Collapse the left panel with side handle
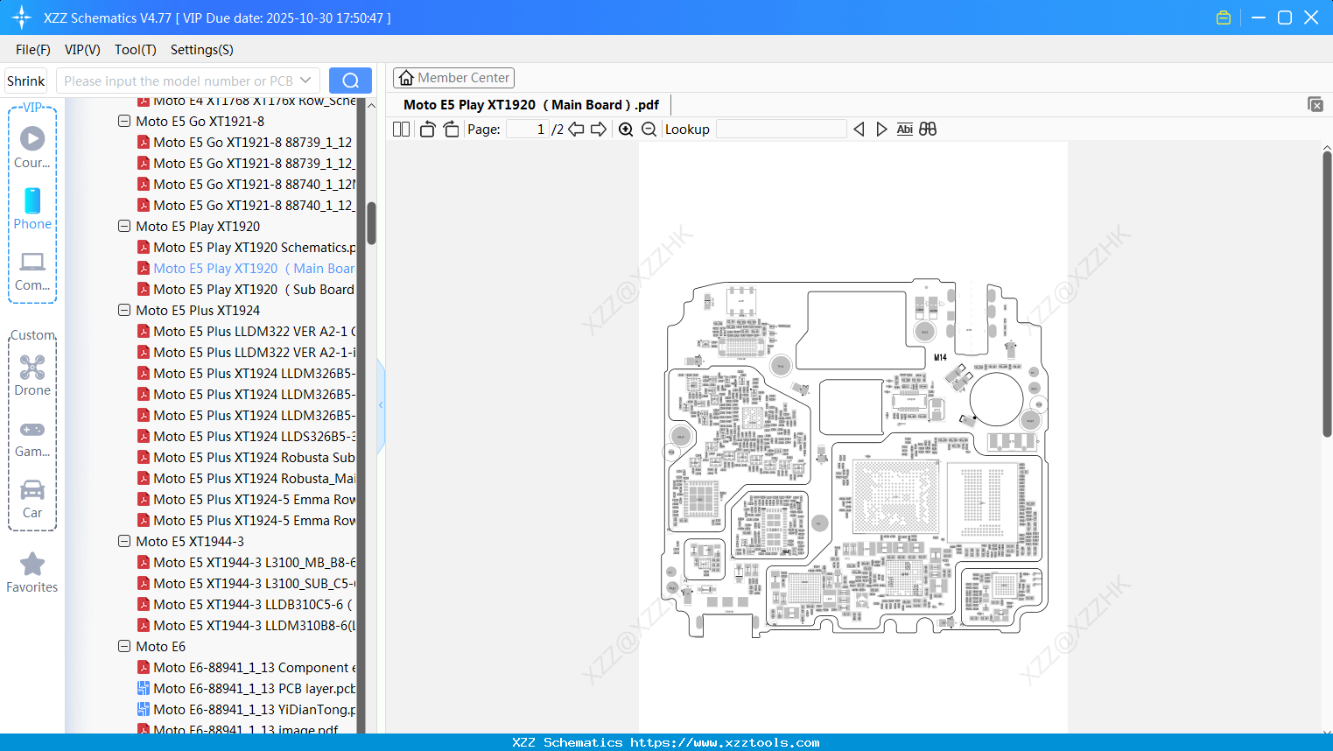This screenshot has height=751, width=1333. point(381,405)
